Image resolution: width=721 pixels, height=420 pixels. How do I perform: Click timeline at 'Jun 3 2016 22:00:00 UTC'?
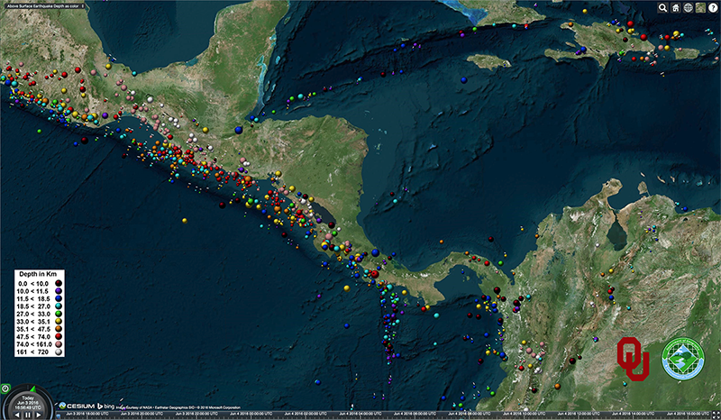[x=196, y=414]
